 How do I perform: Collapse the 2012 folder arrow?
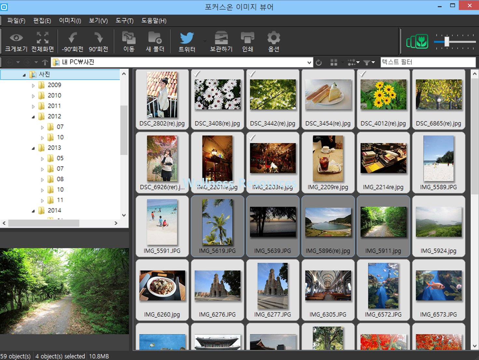(33, 117)
